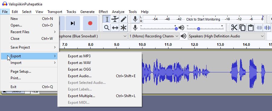This screenshot has height=111, width=272.
Task: Expand the Save Project submenu
Action: click(29, 47)
